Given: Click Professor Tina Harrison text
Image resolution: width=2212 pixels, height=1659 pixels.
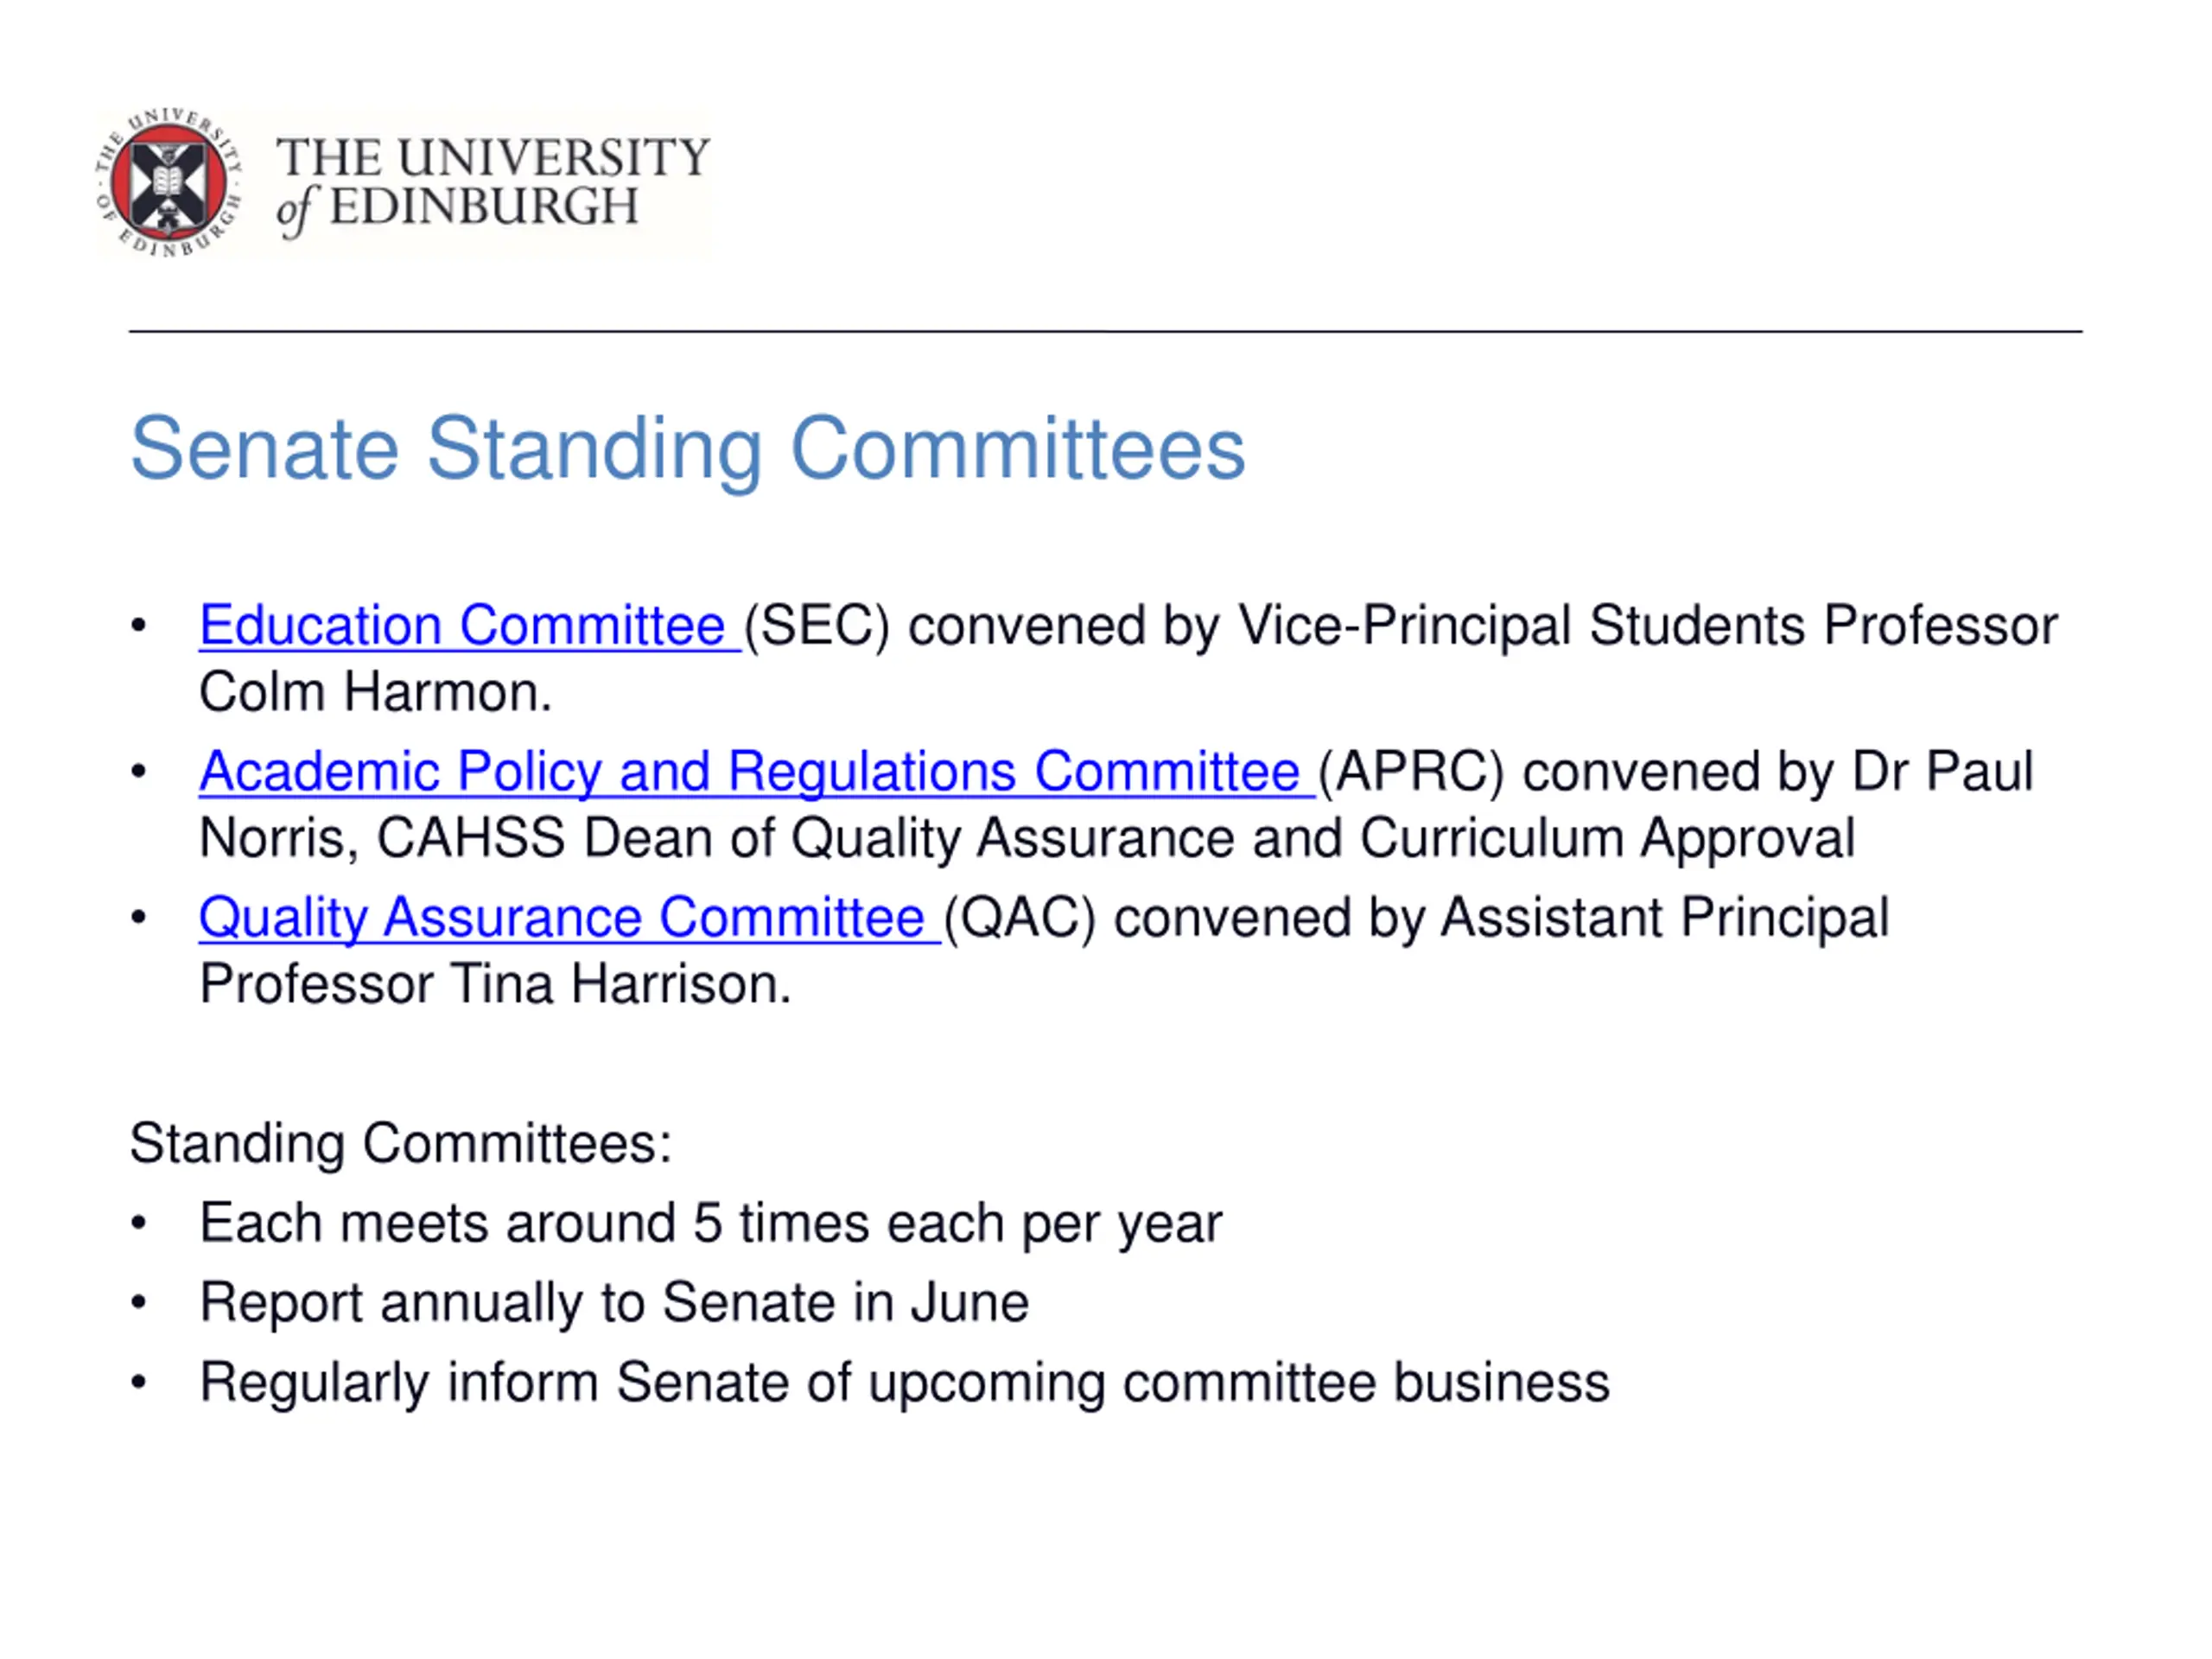Looking at the screenshot, I should pos(495,984).
